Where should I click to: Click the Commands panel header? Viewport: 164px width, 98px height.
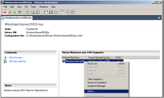tap(30, 52)
